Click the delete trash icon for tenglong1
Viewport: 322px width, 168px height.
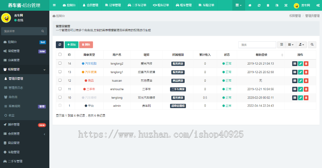click(306, 72)
